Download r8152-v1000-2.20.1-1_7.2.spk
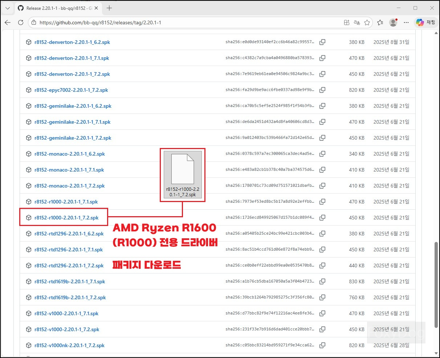 pos(67,329)
